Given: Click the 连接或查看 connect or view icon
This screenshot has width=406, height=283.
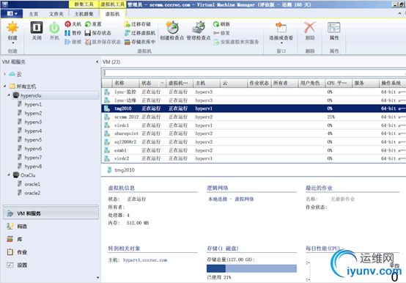Looking at the screenshot, I should click(x=281, y=28).
